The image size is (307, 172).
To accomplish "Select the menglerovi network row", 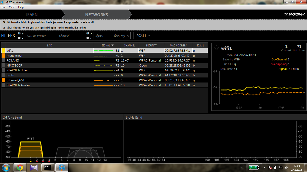I will pos(105,55).
